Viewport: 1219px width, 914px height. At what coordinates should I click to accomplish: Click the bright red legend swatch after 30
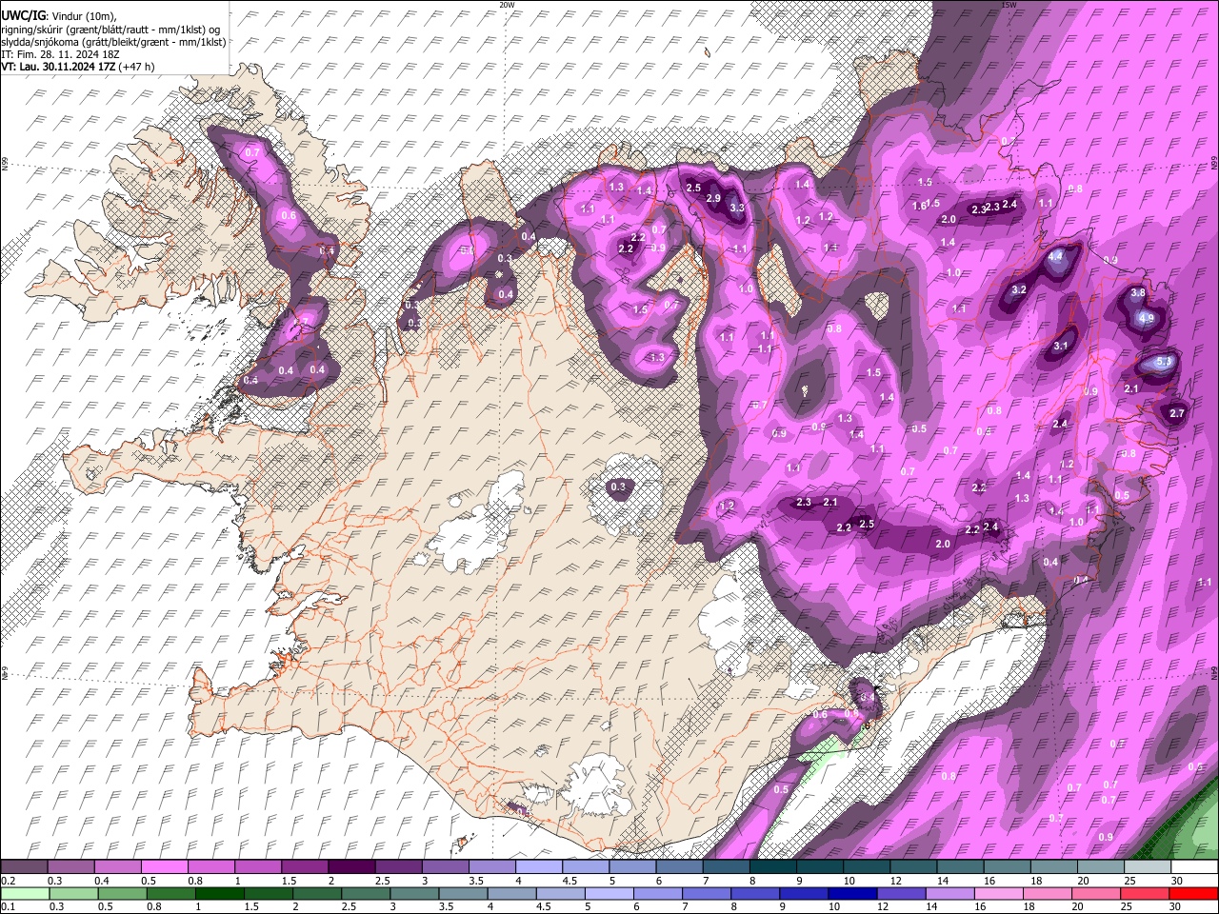[1194, 894]
